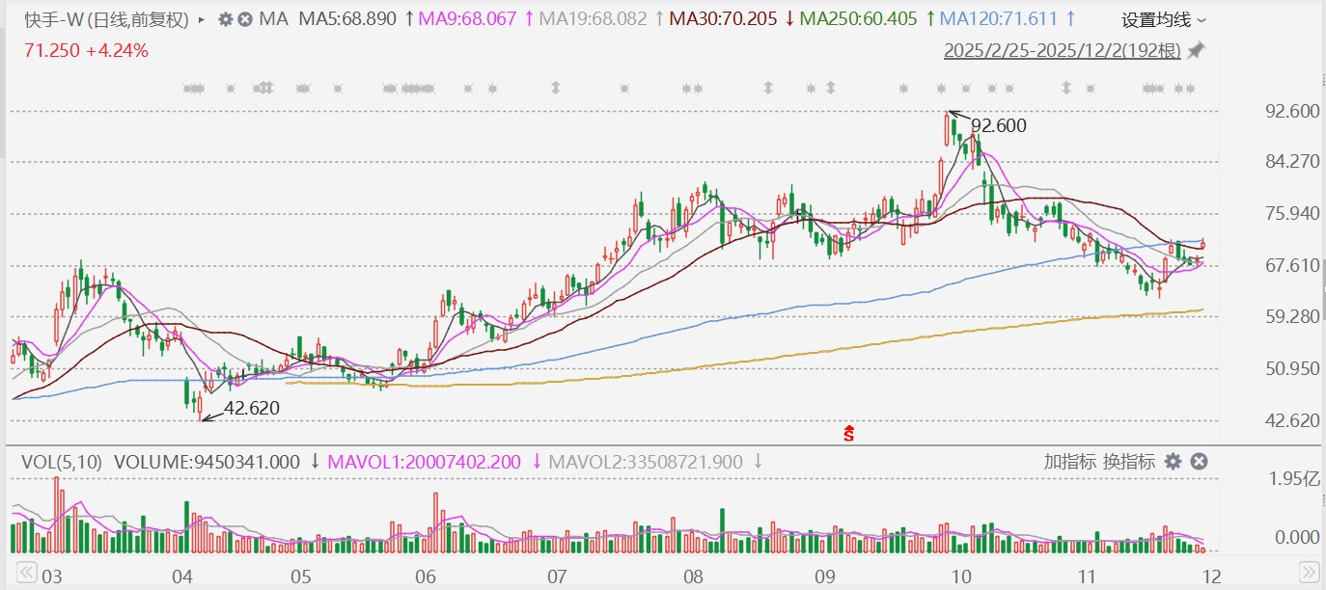Image resolution: width=1326 pixels, height=590 pixels.
Task: Expand the 快手-W period triangle arrow
Action: click(201, 19)
